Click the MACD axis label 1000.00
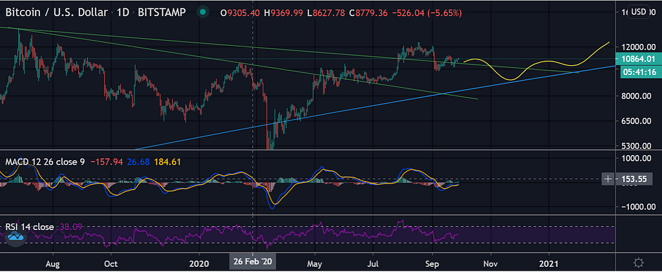The image size is (662, 272). click(x=637, y=158)
